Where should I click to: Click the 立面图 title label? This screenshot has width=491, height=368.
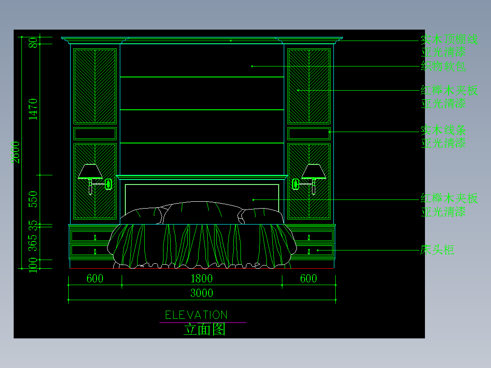(x=205, y=329)
